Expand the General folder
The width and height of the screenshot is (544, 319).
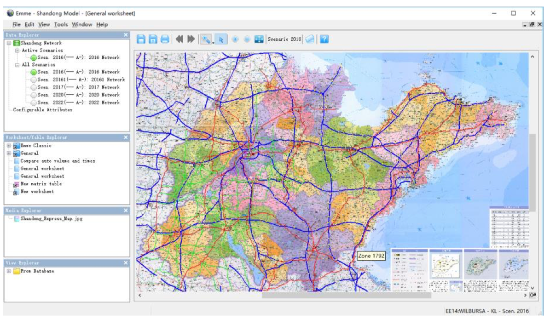9,154
